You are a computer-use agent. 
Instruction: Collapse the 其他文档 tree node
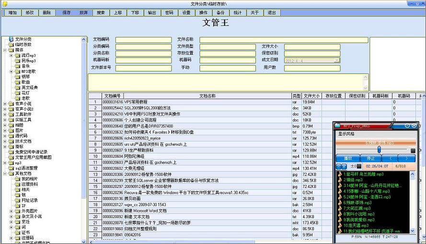pyautogui.click(x=5, y=174)
